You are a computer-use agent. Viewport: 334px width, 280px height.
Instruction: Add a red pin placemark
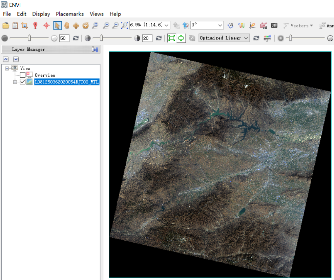35,25
